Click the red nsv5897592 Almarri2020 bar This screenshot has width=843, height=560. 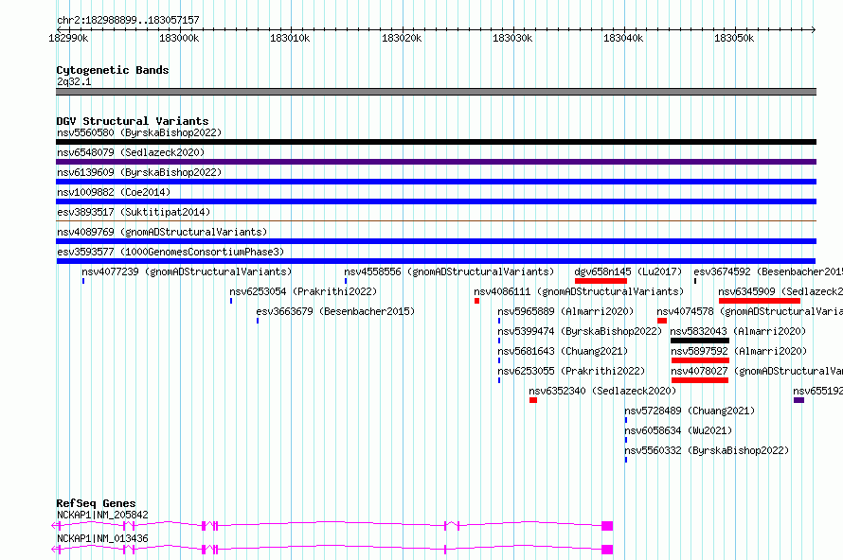coord(700,360)
